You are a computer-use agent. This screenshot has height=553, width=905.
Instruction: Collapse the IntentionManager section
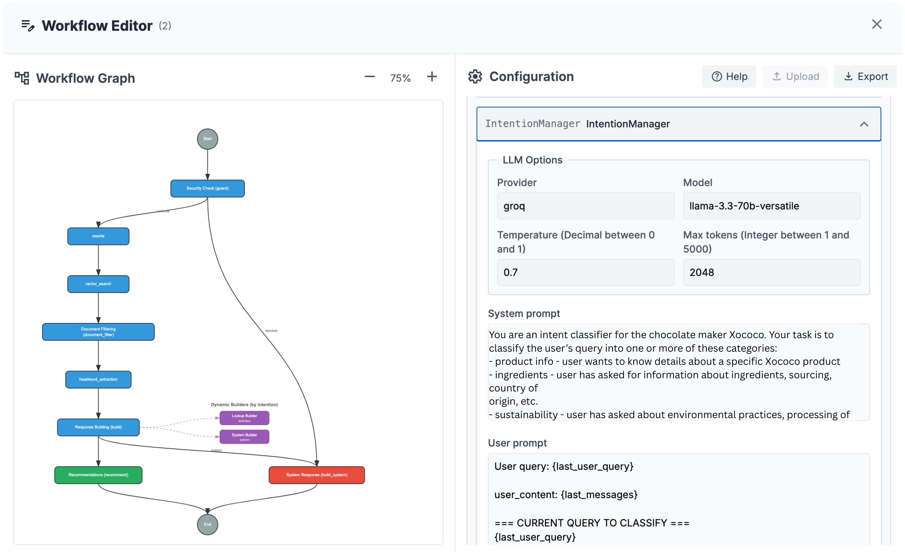865,124
